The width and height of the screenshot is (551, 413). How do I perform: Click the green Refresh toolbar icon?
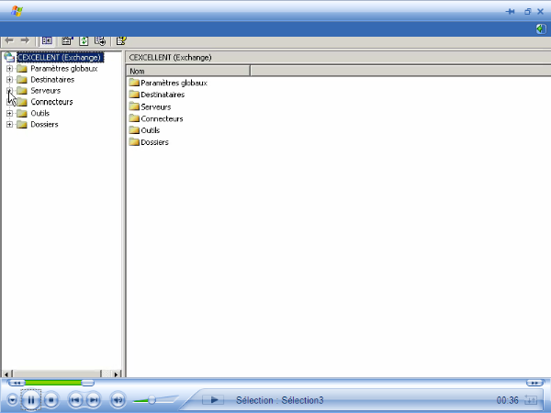(x=84, y=41)
